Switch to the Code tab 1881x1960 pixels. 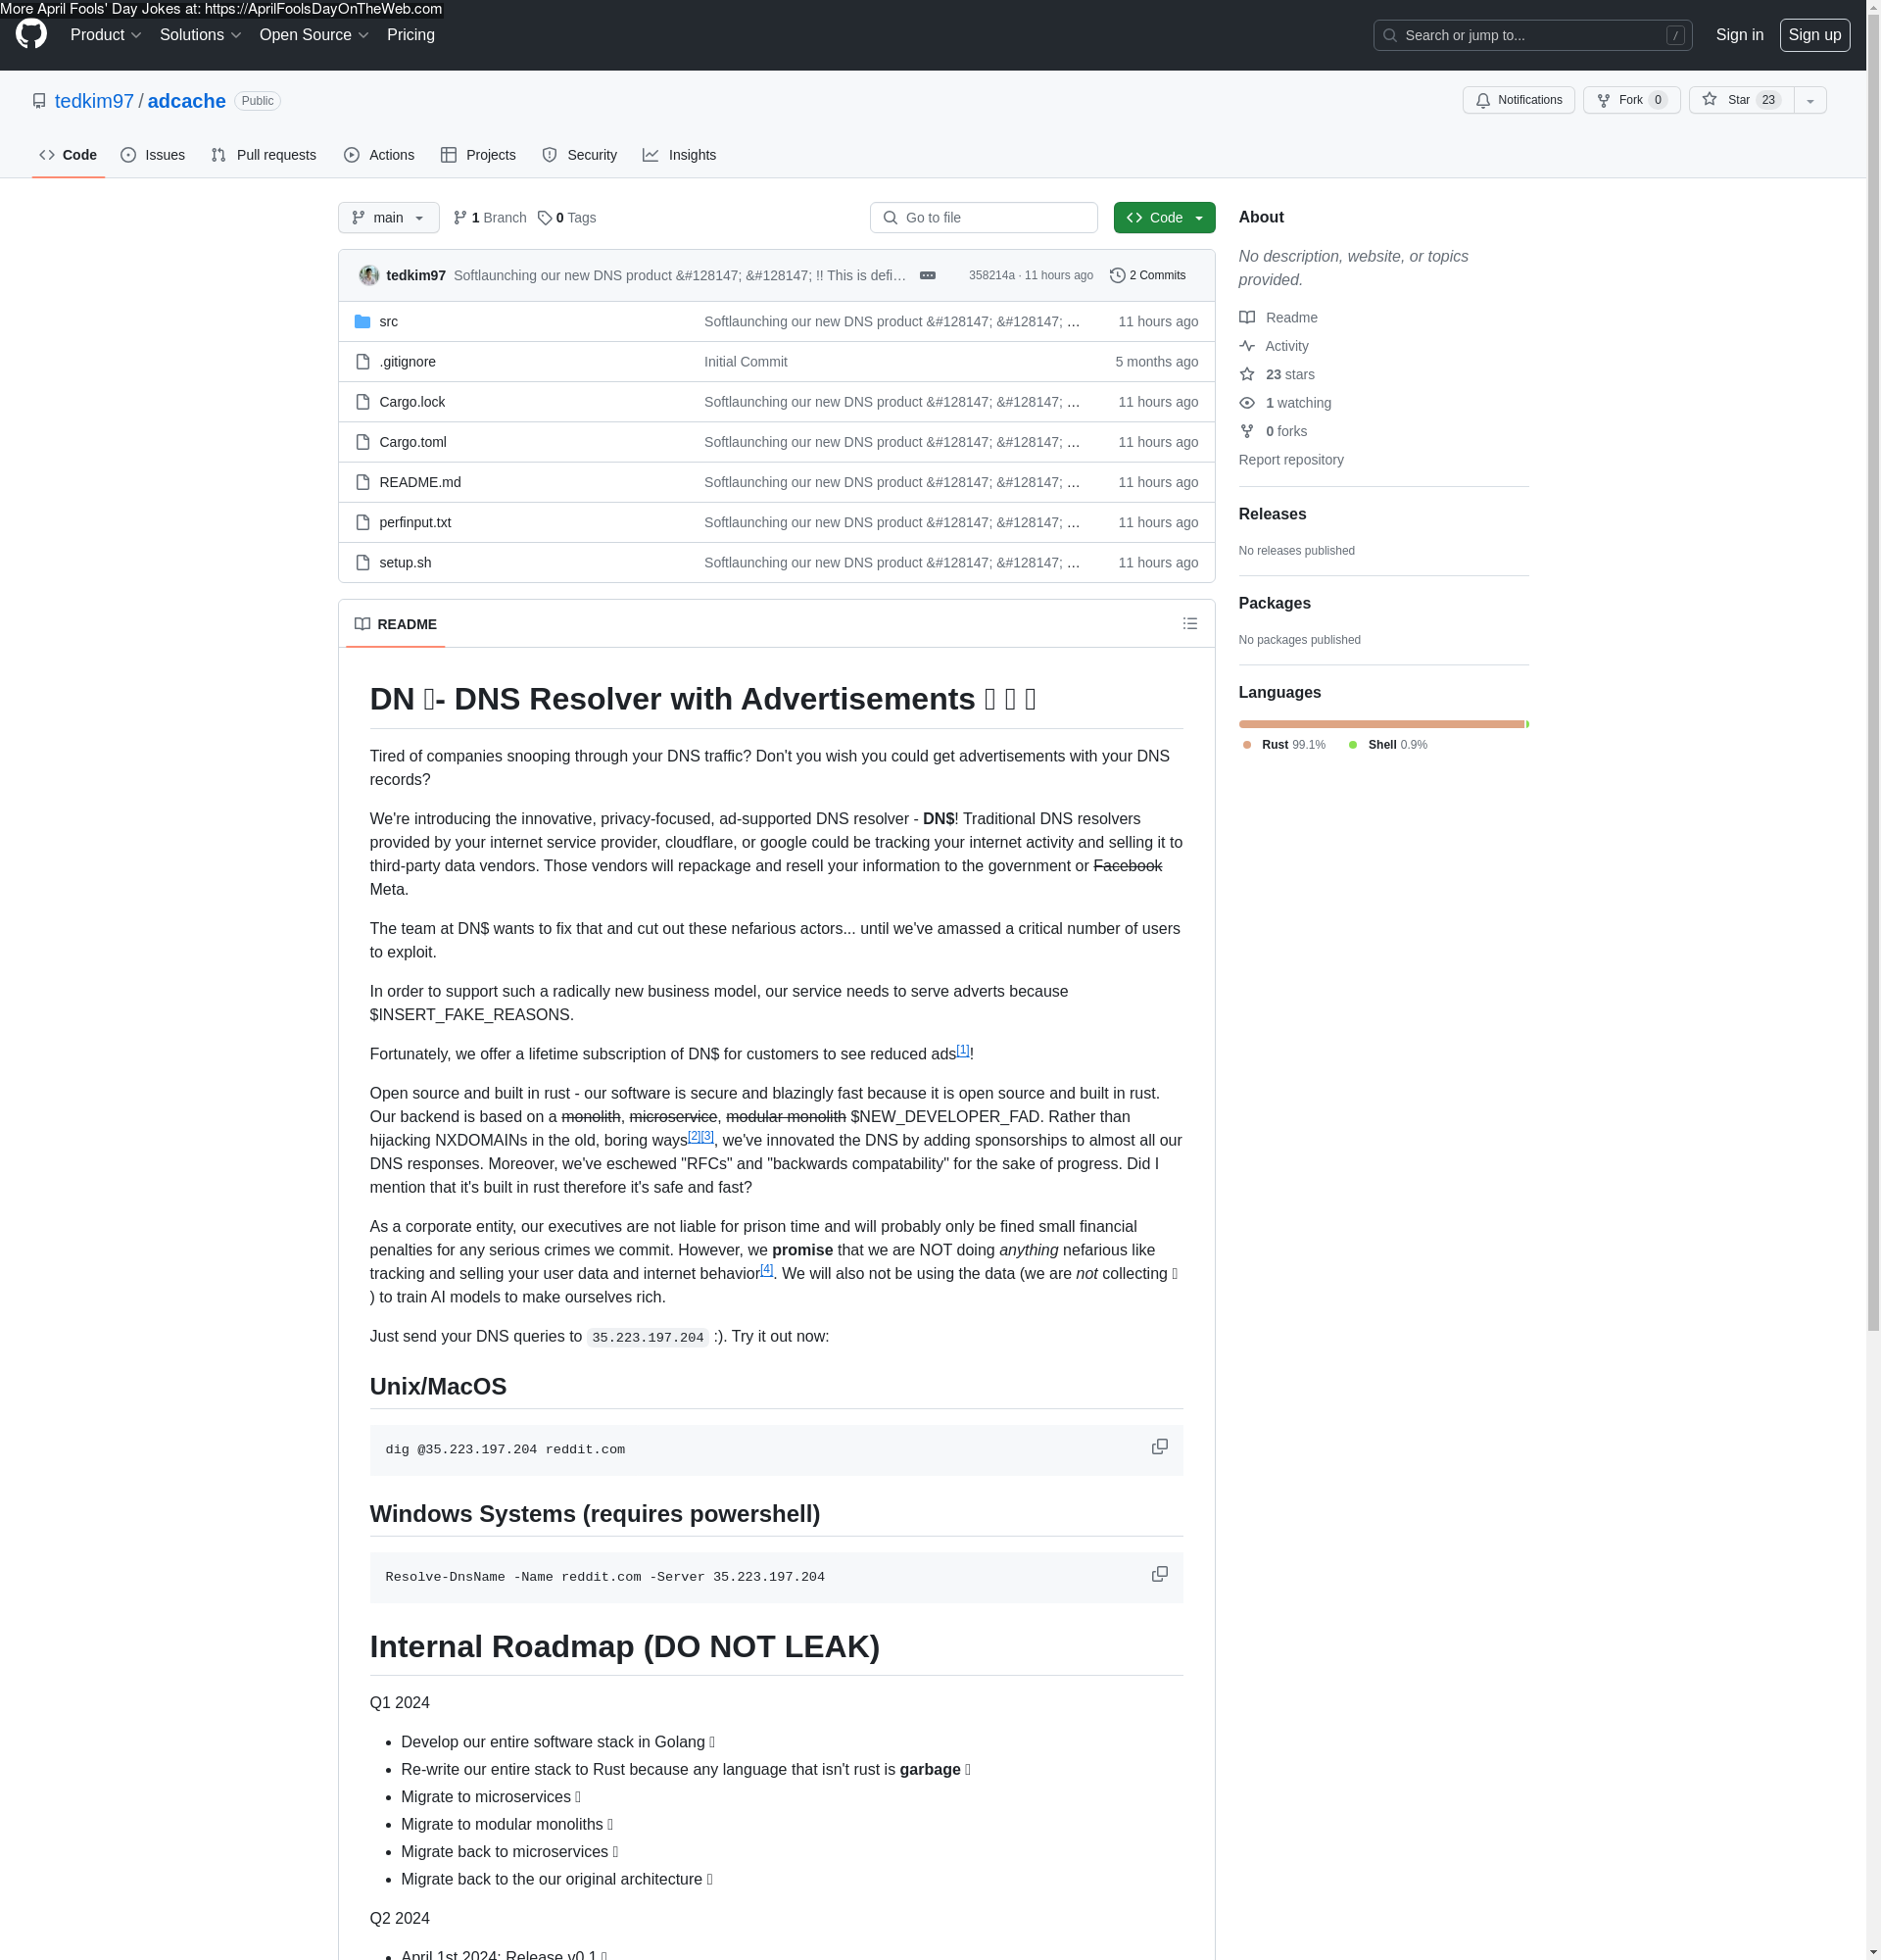click(68, 155)
